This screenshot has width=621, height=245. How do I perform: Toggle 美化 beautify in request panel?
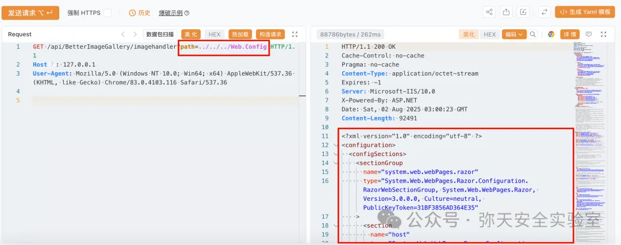point(190,34)
